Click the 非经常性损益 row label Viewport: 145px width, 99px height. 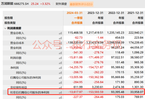pyautogui.click(x=18, y=87)
